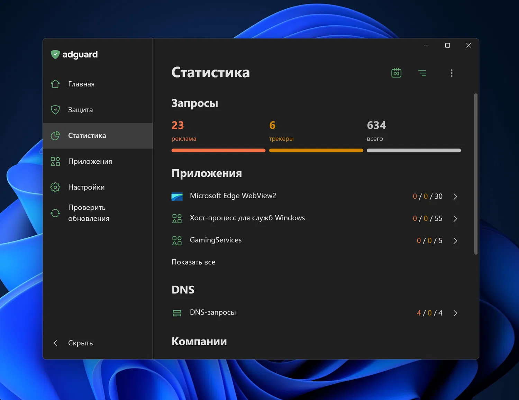Open the Приложения sidebar section
The width and height of the screenshot is (519, 400).
click(98, 161)
